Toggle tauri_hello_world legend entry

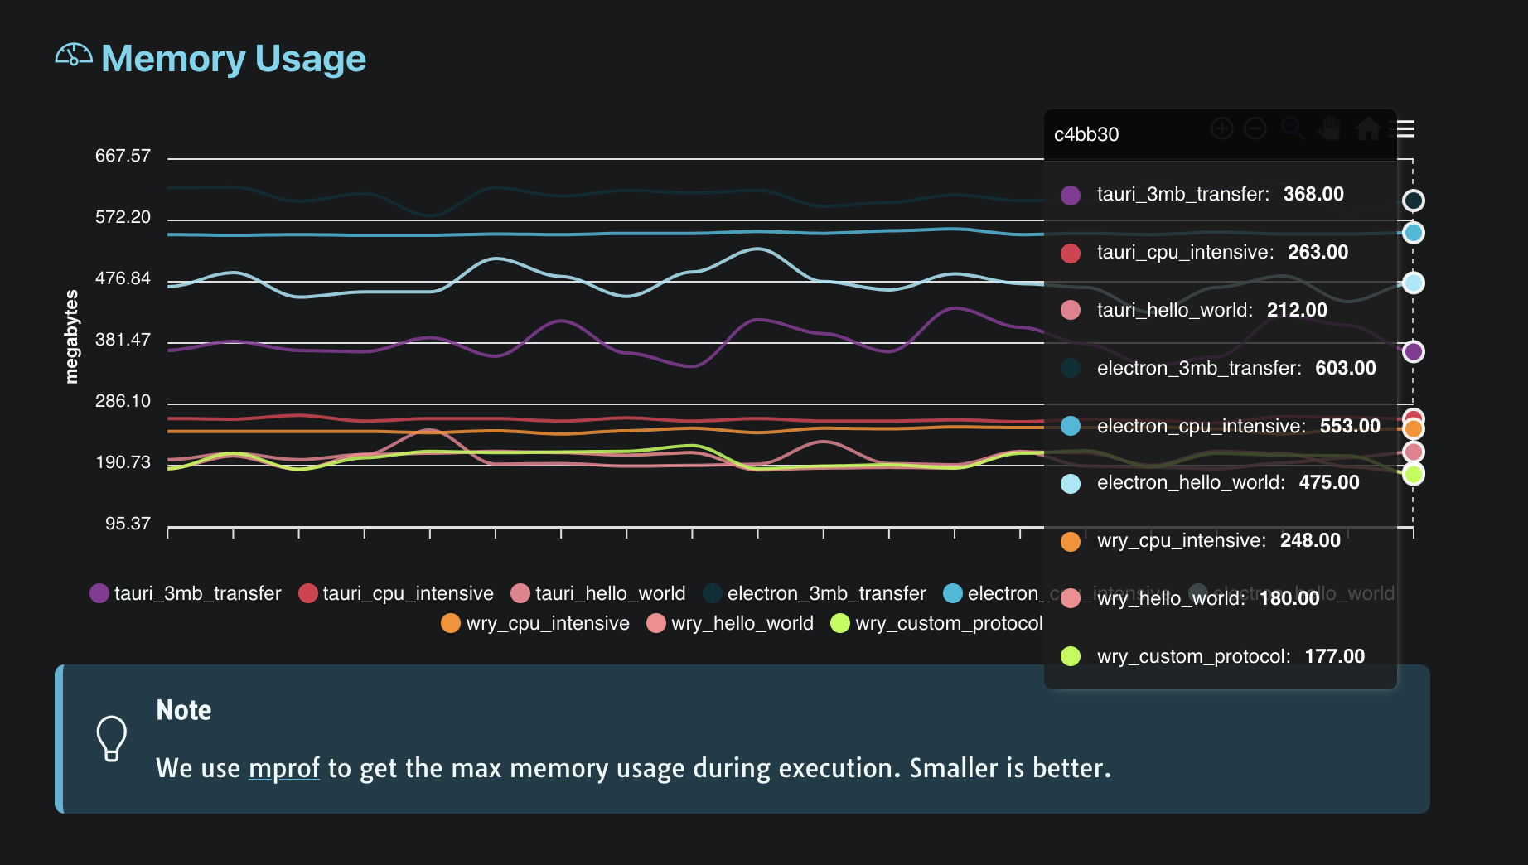pos(598,593)
